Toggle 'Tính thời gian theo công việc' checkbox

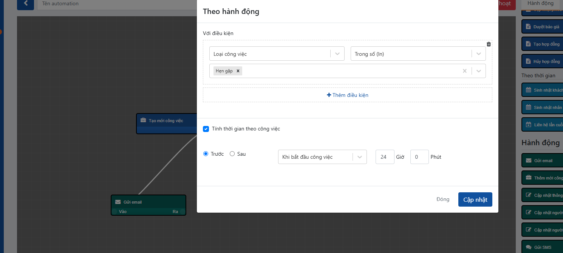pyautogui.click(x=206, y=129)
